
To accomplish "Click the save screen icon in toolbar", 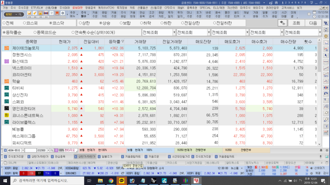I will pyautogui.click(x=29, y=13).
